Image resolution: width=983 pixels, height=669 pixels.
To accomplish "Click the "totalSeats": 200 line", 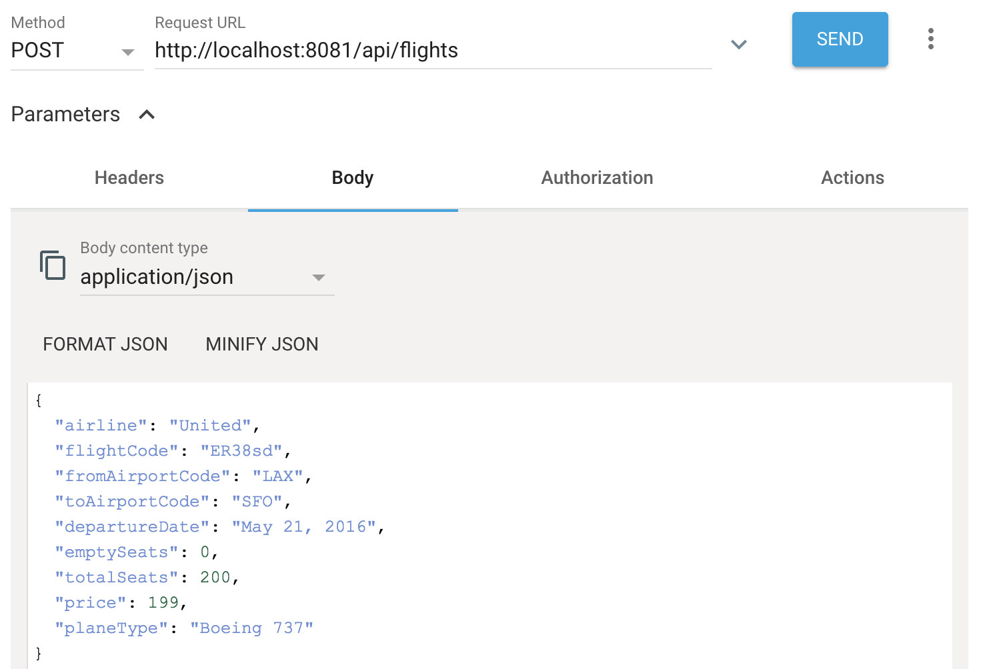I will tap(147, 577).
